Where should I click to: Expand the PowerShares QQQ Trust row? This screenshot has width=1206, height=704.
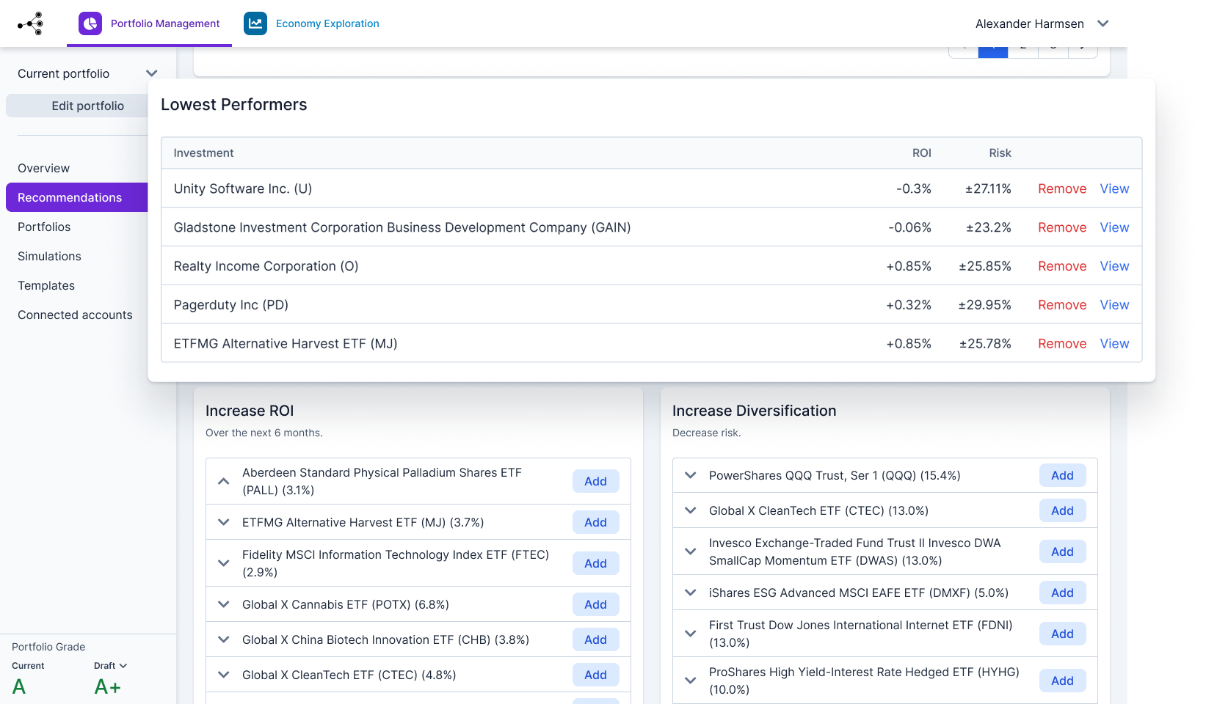691,475
